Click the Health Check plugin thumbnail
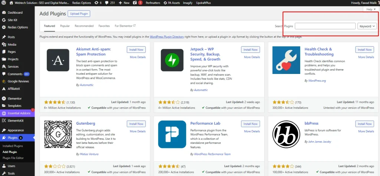This screenshot has height=176, width=380. point(286,60)
